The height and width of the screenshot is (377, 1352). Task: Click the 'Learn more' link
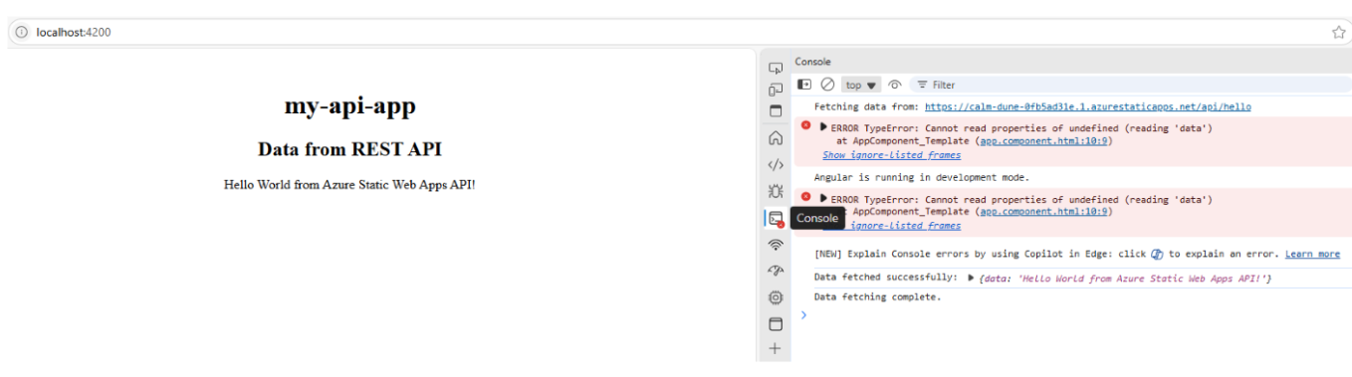[1312, 254]
